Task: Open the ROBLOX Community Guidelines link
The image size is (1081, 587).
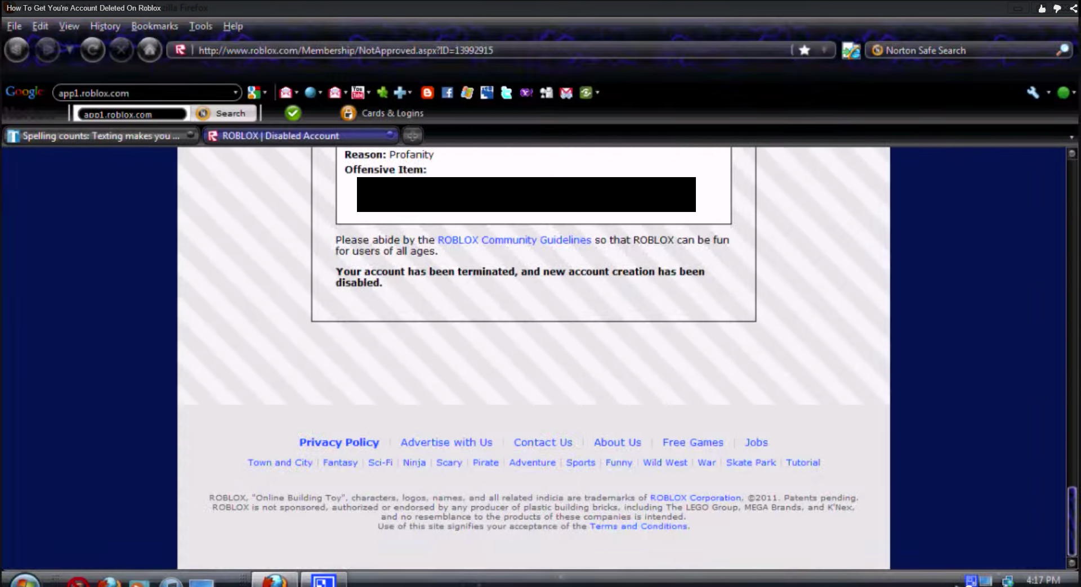Action: (514, 240)
